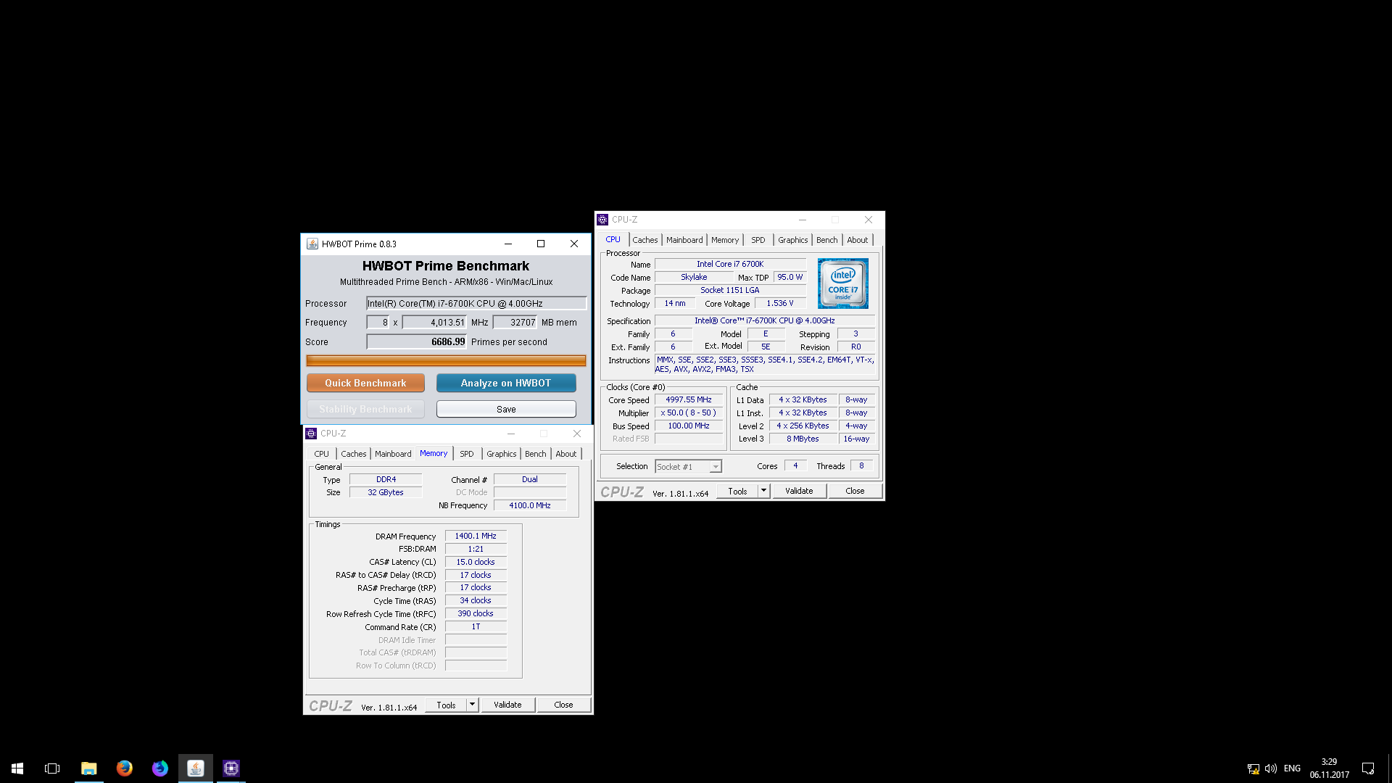Click Close button in CPU-Z Memory window
The image size is (1392, 783).
click(x=563, y=705)
